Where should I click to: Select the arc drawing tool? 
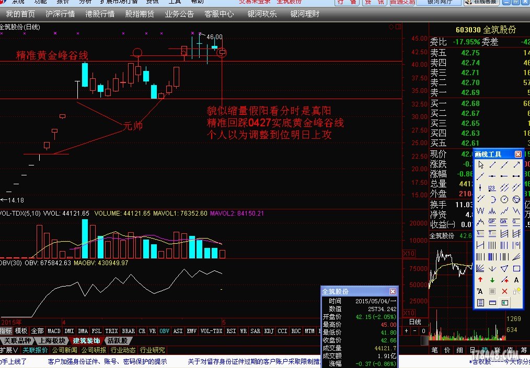tap(492, 199)
